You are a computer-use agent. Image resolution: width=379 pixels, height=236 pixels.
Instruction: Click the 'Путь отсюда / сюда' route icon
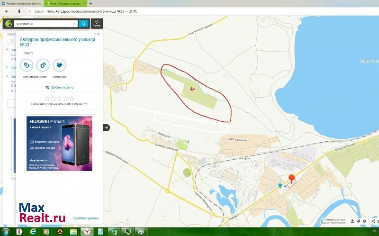click(27, 65)
